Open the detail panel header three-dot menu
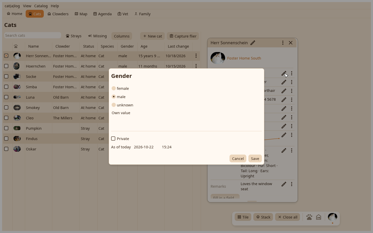Image resolution: width=373 pixels, height=233 pixels. point(283,43)
